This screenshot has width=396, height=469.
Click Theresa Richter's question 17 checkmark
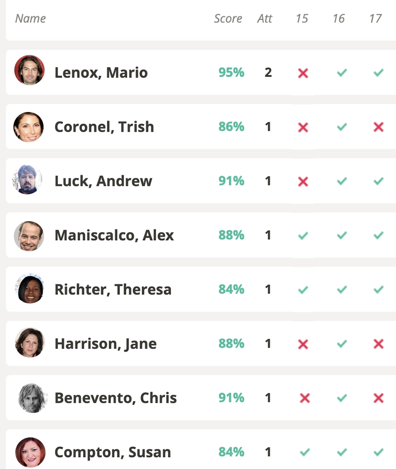pyautogui.click(x=378, y=290)
